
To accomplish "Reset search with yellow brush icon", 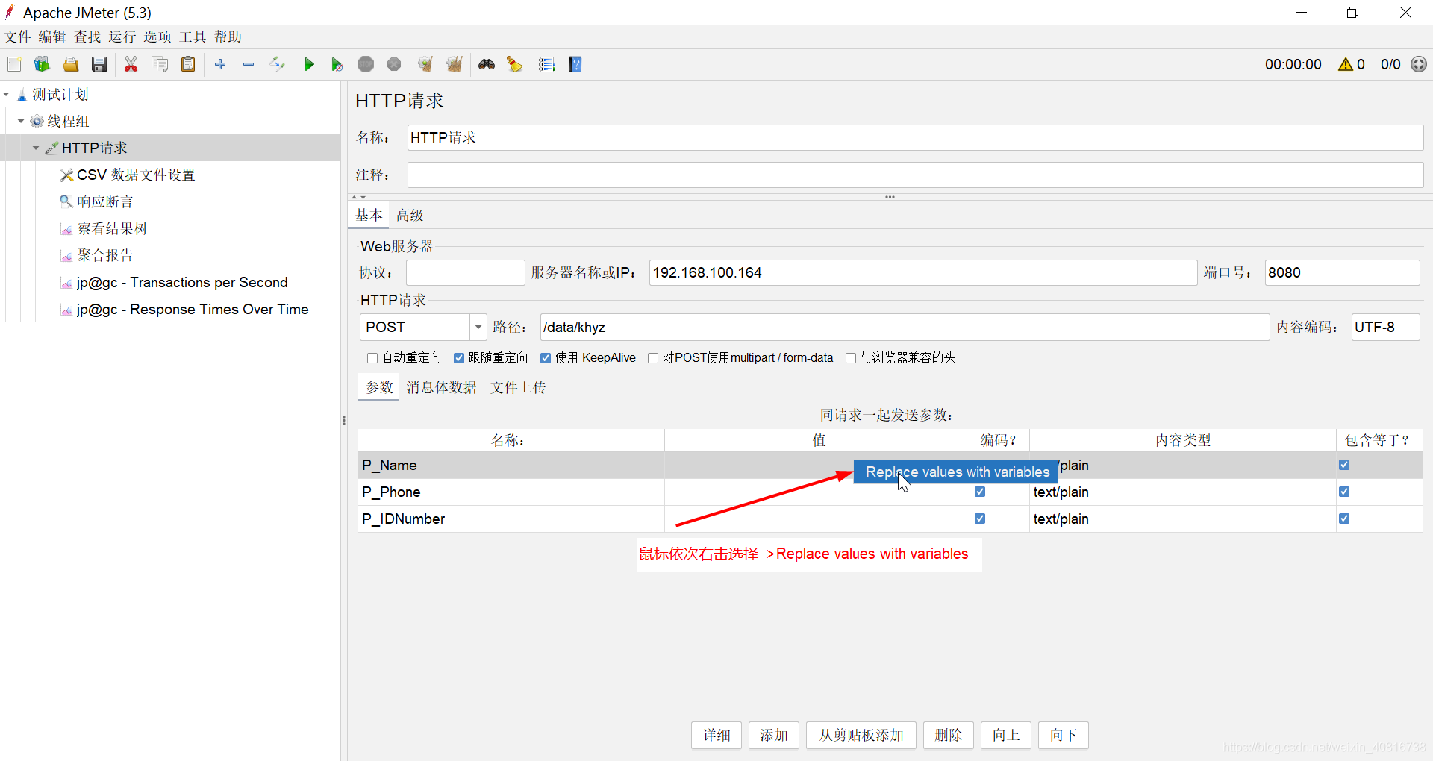I will coord(515,64).
